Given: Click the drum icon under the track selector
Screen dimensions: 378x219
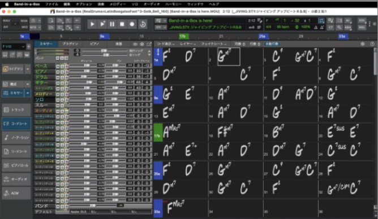Looking at the screenshot, I should [27, 55].
